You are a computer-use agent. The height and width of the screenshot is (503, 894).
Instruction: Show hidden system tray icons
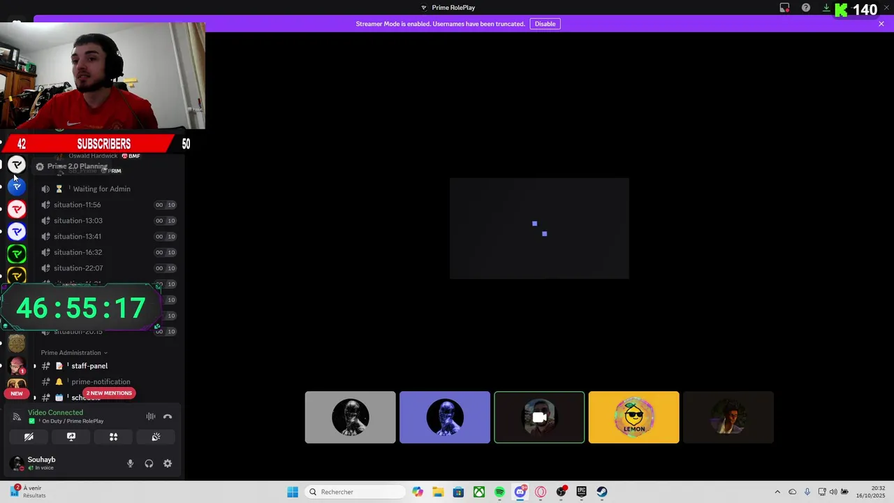777,492
